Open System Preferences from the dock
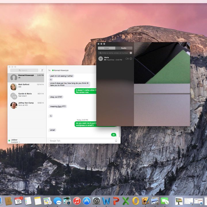Screen dimensions: 207x207 tap(96, 201)
